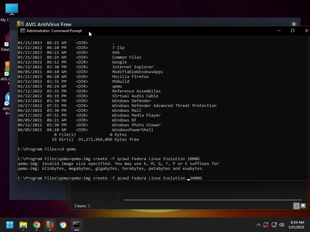Click the 'MSBuild' directory entry
This screenshot has height=232, width=310.
(x=120, y=82)
